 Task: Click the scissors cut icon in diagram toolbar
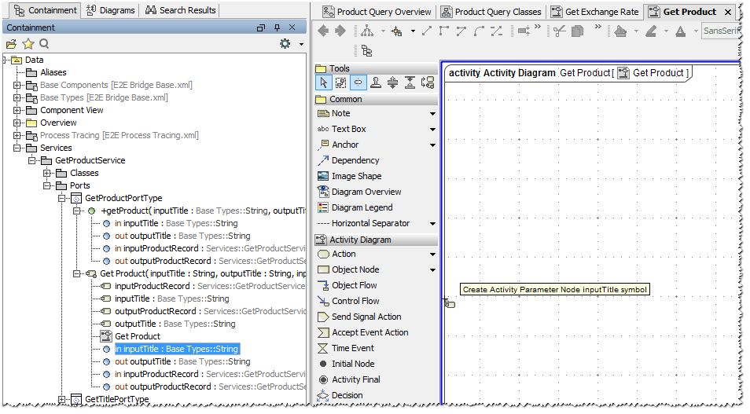(x=559, y=31)
